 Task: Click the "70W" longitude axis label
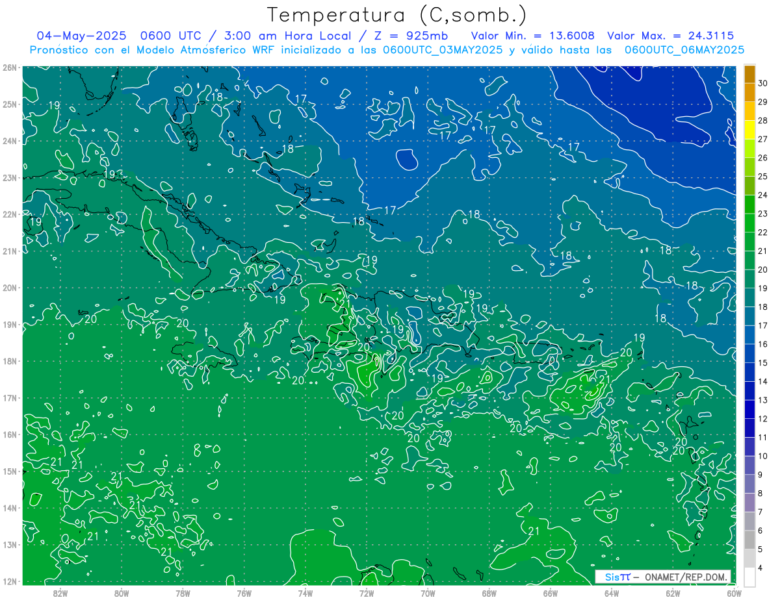coord(428,593)
